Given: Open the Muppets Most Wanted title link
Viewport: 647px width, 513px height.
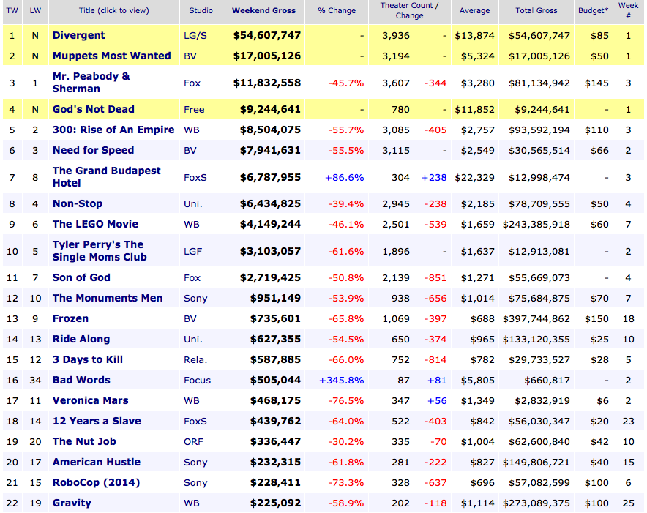Looking at the screenshot, I should (x=111, y=56).
